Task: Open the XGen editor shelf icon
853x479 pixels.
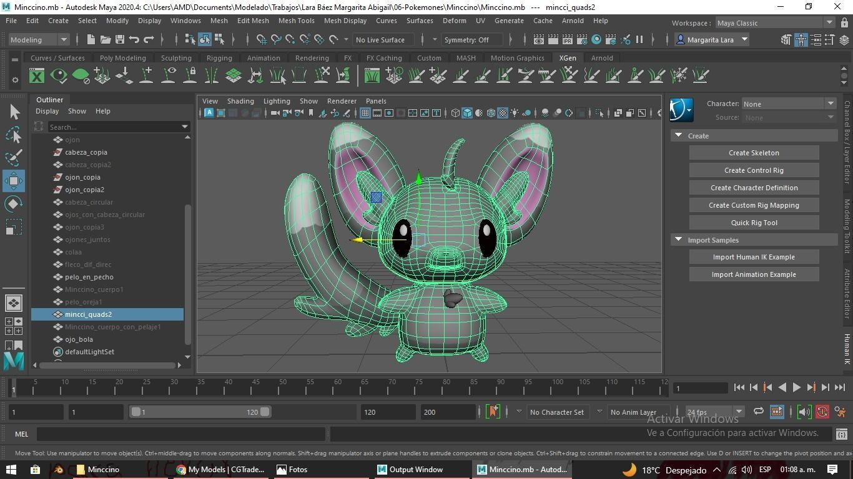Action: coord(37,76)
